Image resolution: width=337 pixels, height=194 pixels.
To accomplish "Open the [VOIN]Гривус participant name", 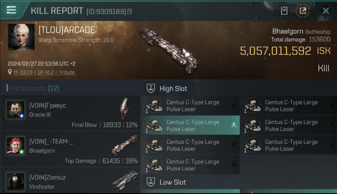I will click(48, 106).
